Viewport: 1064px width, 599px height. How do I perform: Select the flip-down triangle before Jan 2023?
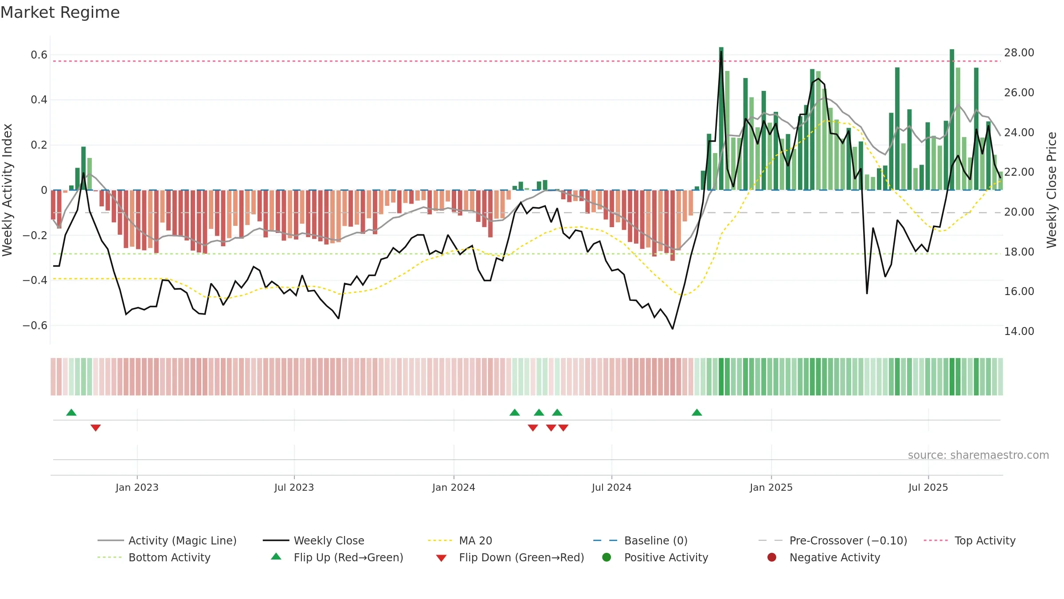(x=96, y=428)
